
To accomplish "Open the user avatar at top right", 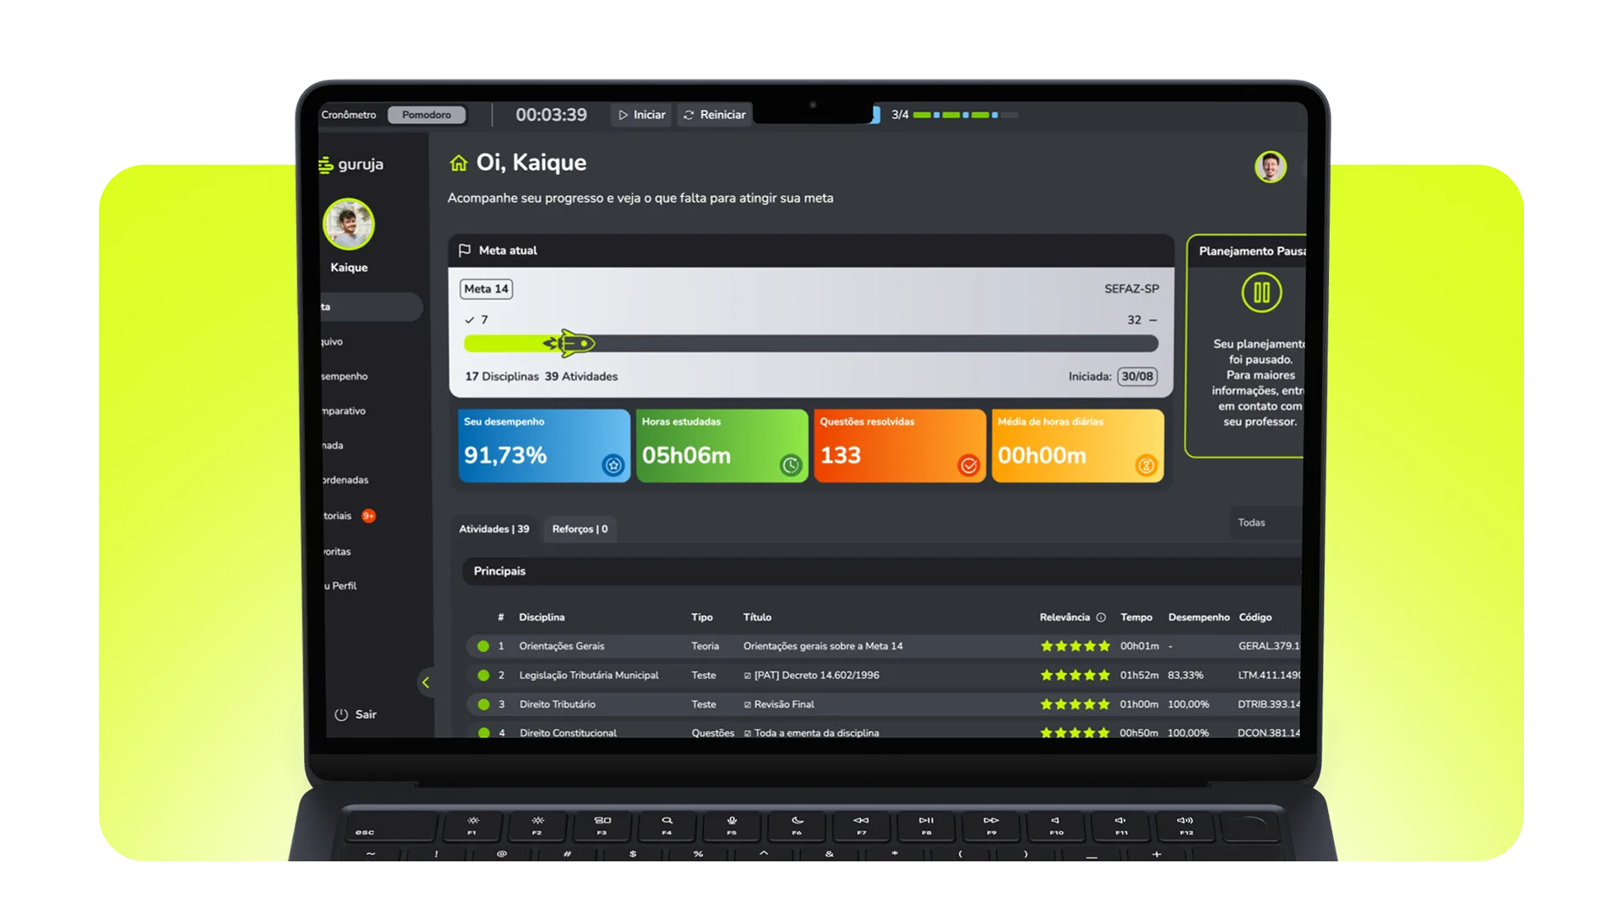I will click(1271, 166).
